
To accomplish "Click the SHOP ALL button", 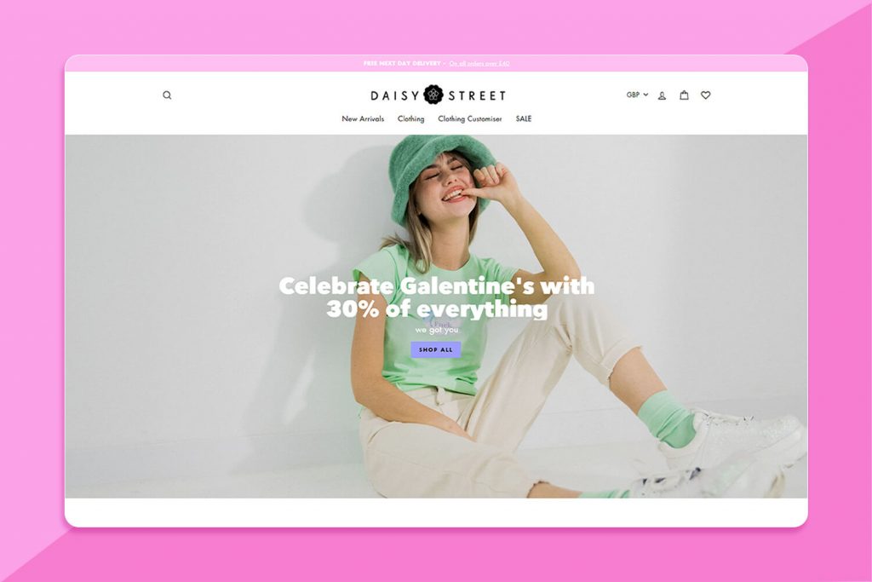I will 436,349.
